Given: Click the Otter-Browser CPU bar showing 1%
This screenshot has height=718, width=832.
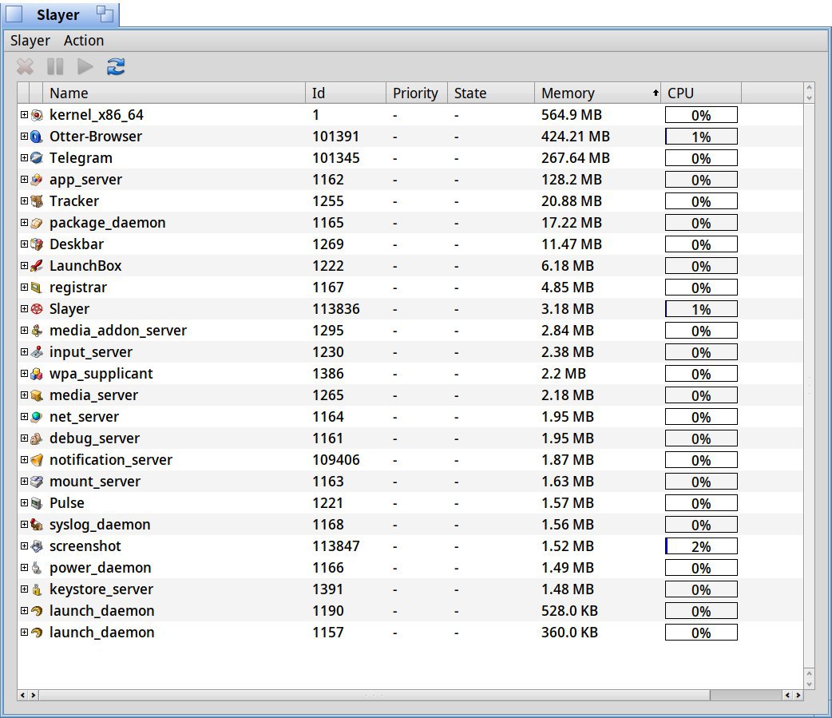Looking at the screenshot, I should pos(701,137).
